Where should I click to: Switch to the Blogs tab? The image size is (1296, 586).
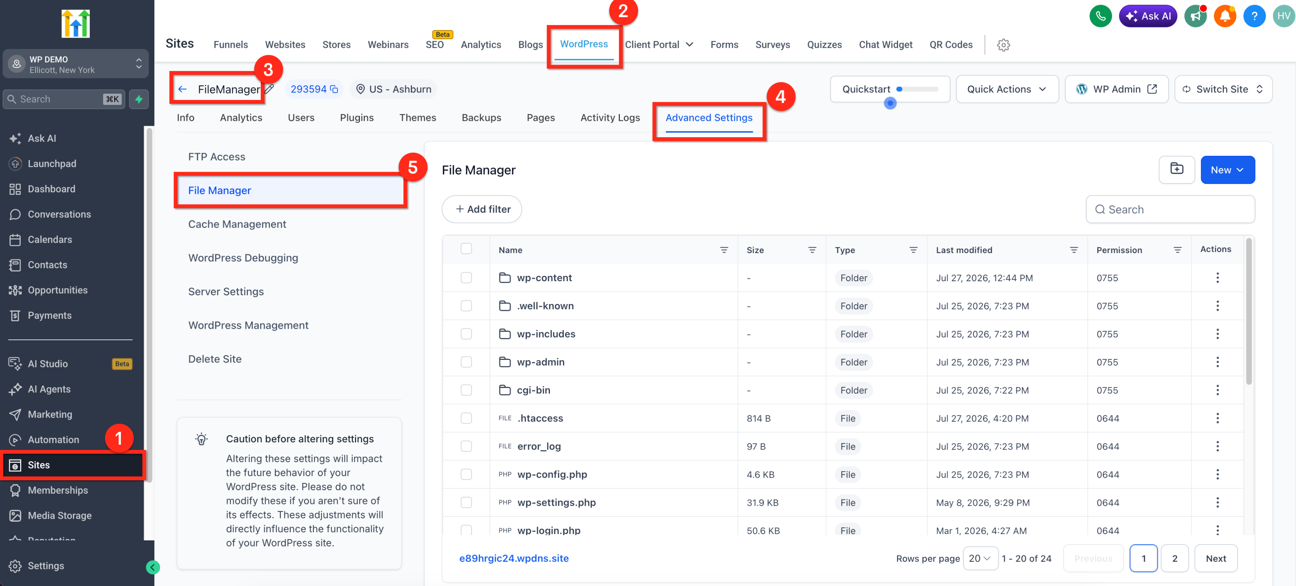[530, 44]
